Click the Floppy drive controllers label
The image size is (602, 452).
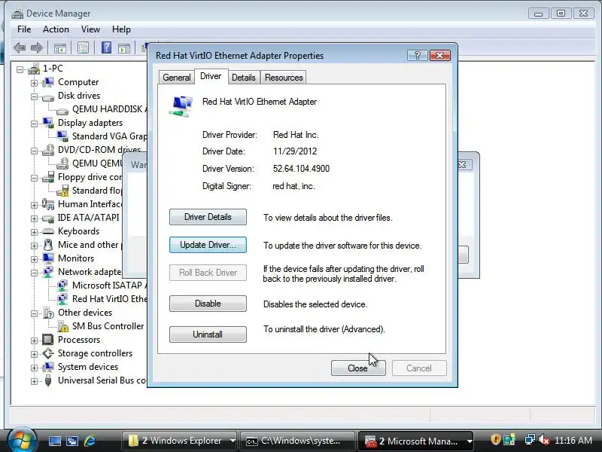tap(90, 177)
